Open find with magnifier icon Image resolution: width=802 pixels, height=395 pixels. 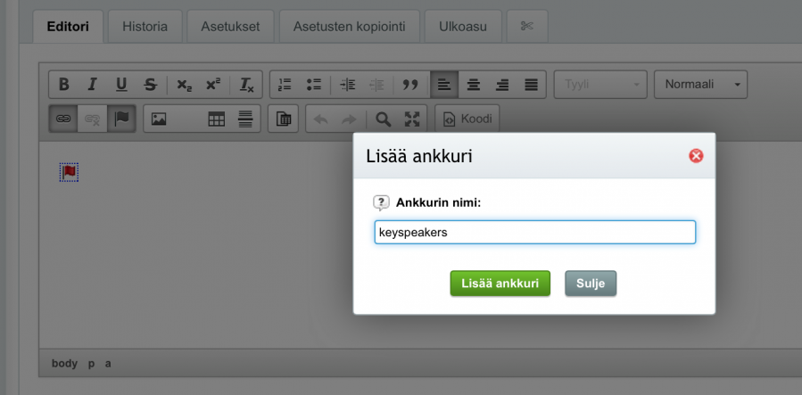383,119
